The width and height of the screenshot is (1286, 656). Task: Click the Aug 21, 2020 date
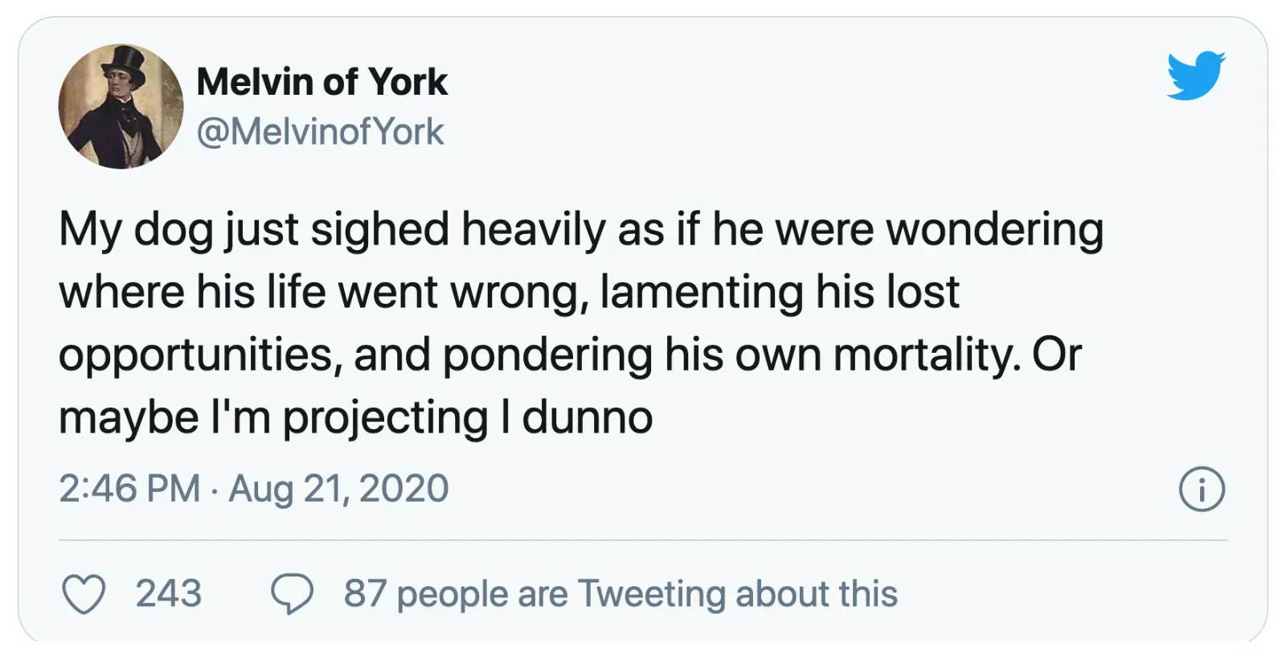(338, 489)
